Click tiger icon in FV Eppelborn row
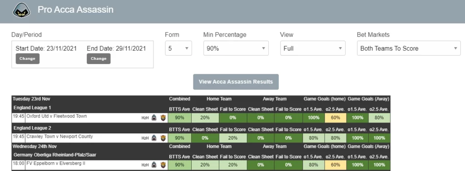 (x=163, y=165)
